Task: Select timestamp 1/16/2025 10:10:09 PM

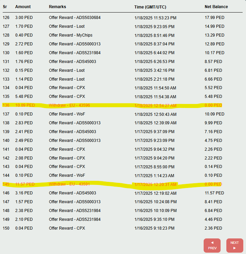Action: point(156,211)
